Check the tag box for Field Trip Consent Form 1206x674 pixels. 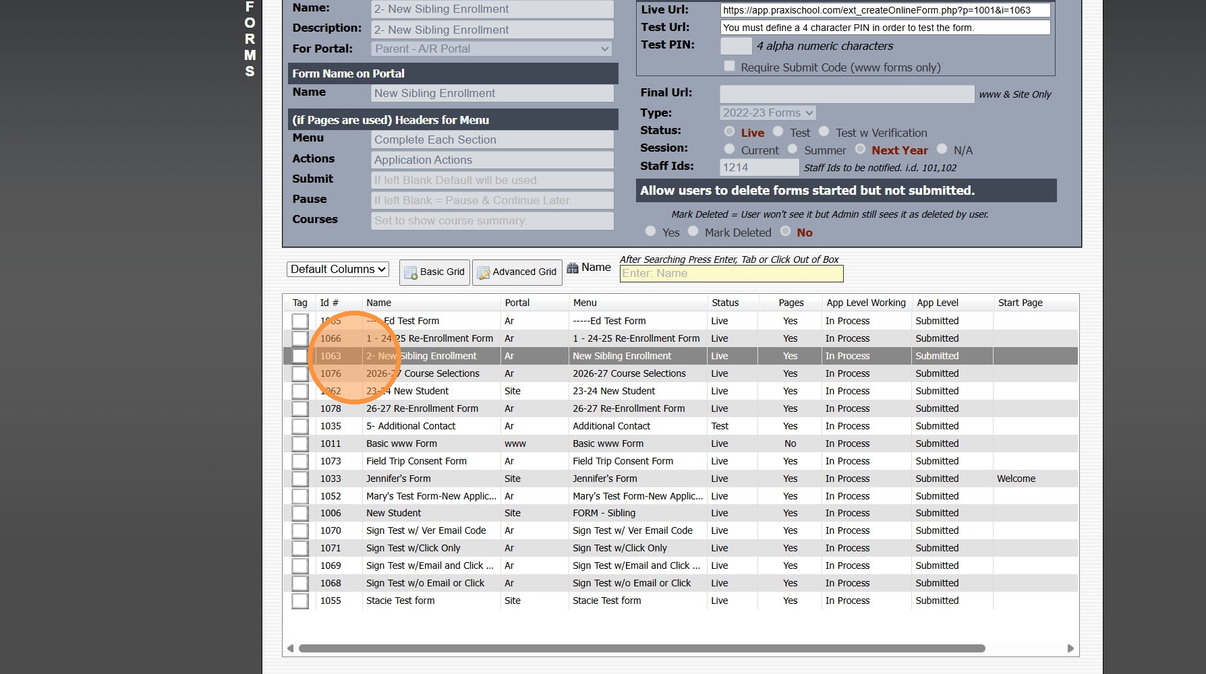click(299, 462)
